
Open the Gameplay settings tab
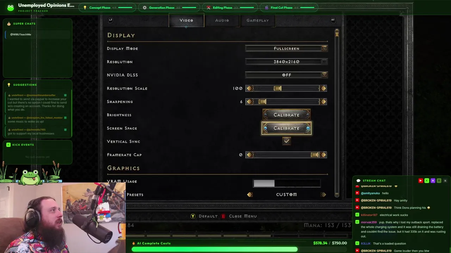point(258,20)
